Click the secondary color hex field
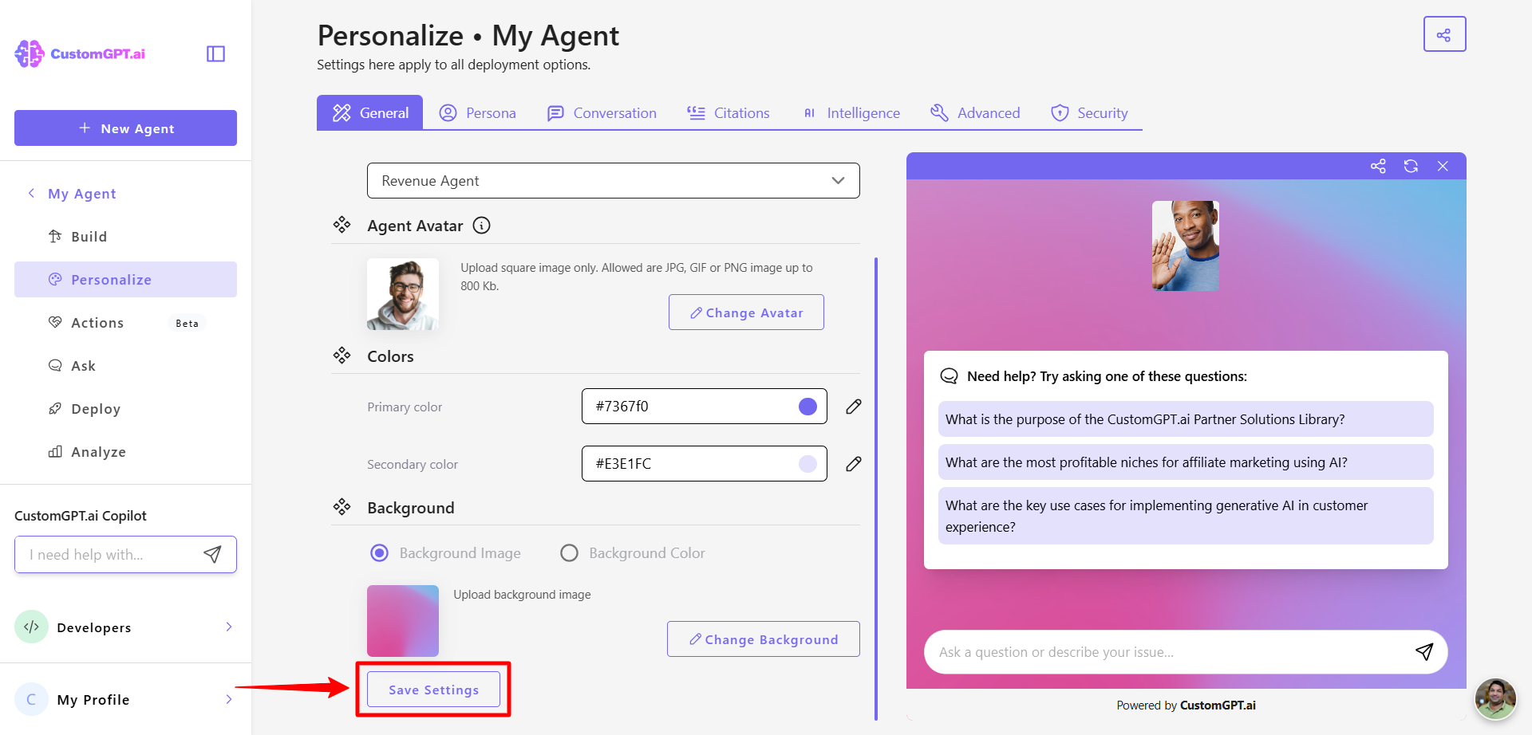1532x735 pixels. click(704, 464)
